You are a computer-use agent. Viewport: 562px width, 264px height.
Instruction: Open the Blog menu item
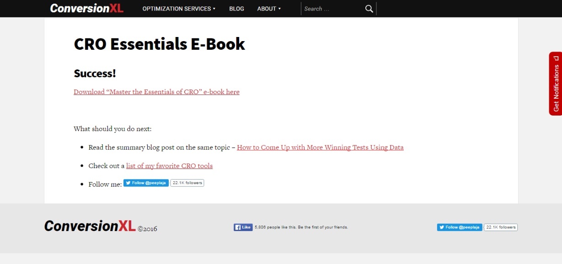236,9
